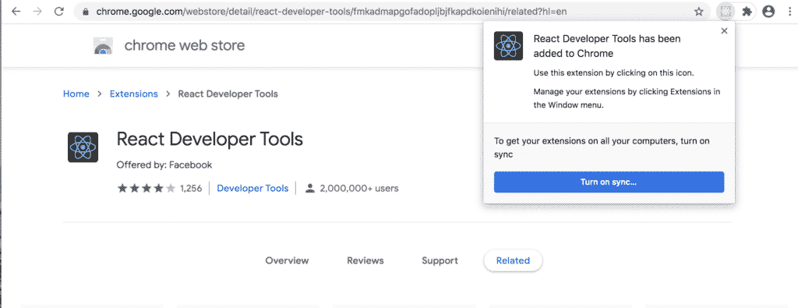Click the React Developer Tools breadcrumb text

coord(228,94)
